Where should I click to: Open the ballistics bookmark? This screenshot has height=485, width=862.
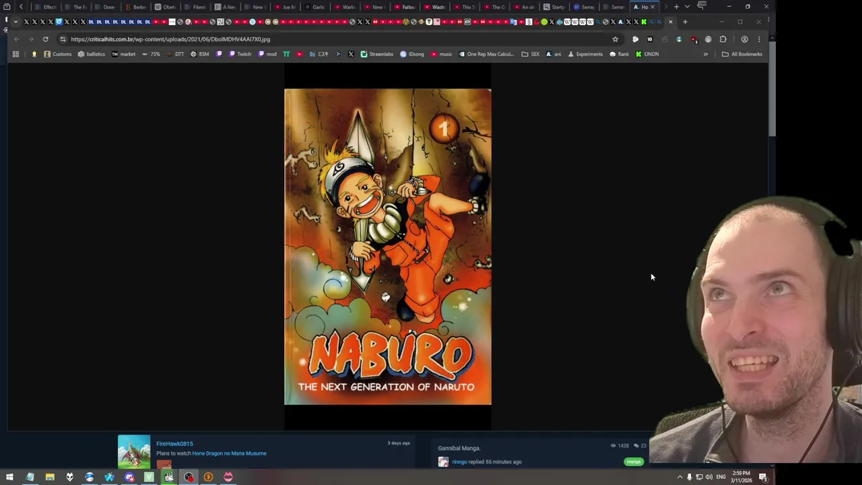pyautogui.click(x=91, y=54)
